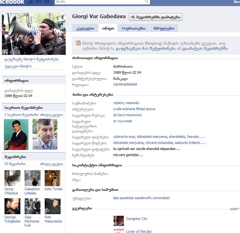Open Katy Tordia name link

click(x=53, y=189)
